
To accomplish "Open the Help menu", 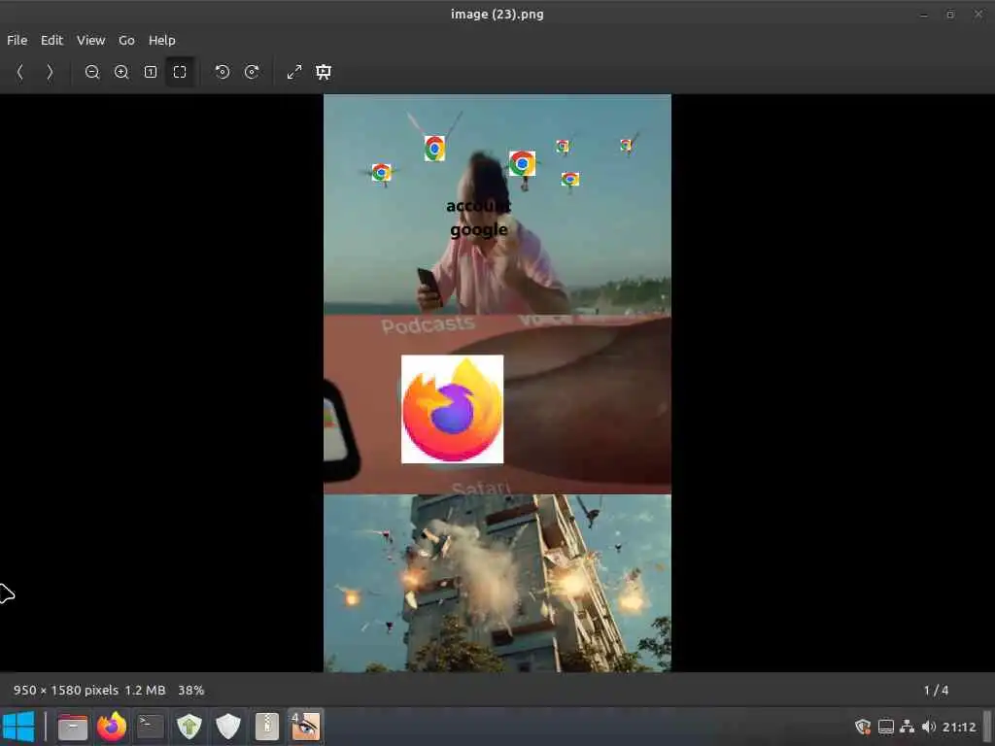I will click(x=162, y=40).
